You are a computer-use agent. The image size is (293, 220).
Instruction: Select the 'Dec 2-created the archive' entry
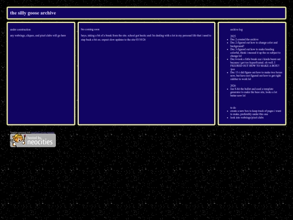tap(244, 40)
